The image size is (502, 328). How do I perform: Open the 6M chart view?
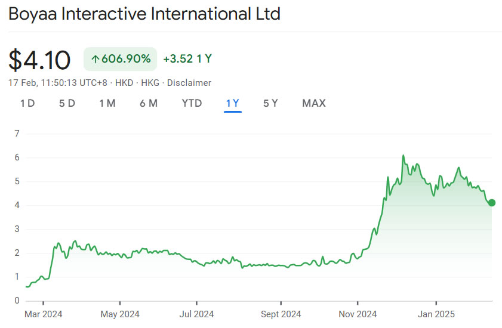tap(149, 103)
